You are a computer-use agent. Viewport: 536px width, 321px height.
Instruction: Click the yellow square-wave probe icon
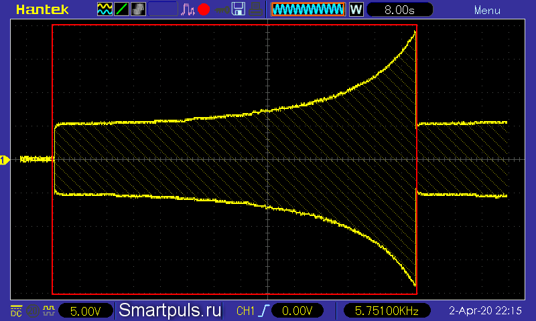tap(49, 310)
